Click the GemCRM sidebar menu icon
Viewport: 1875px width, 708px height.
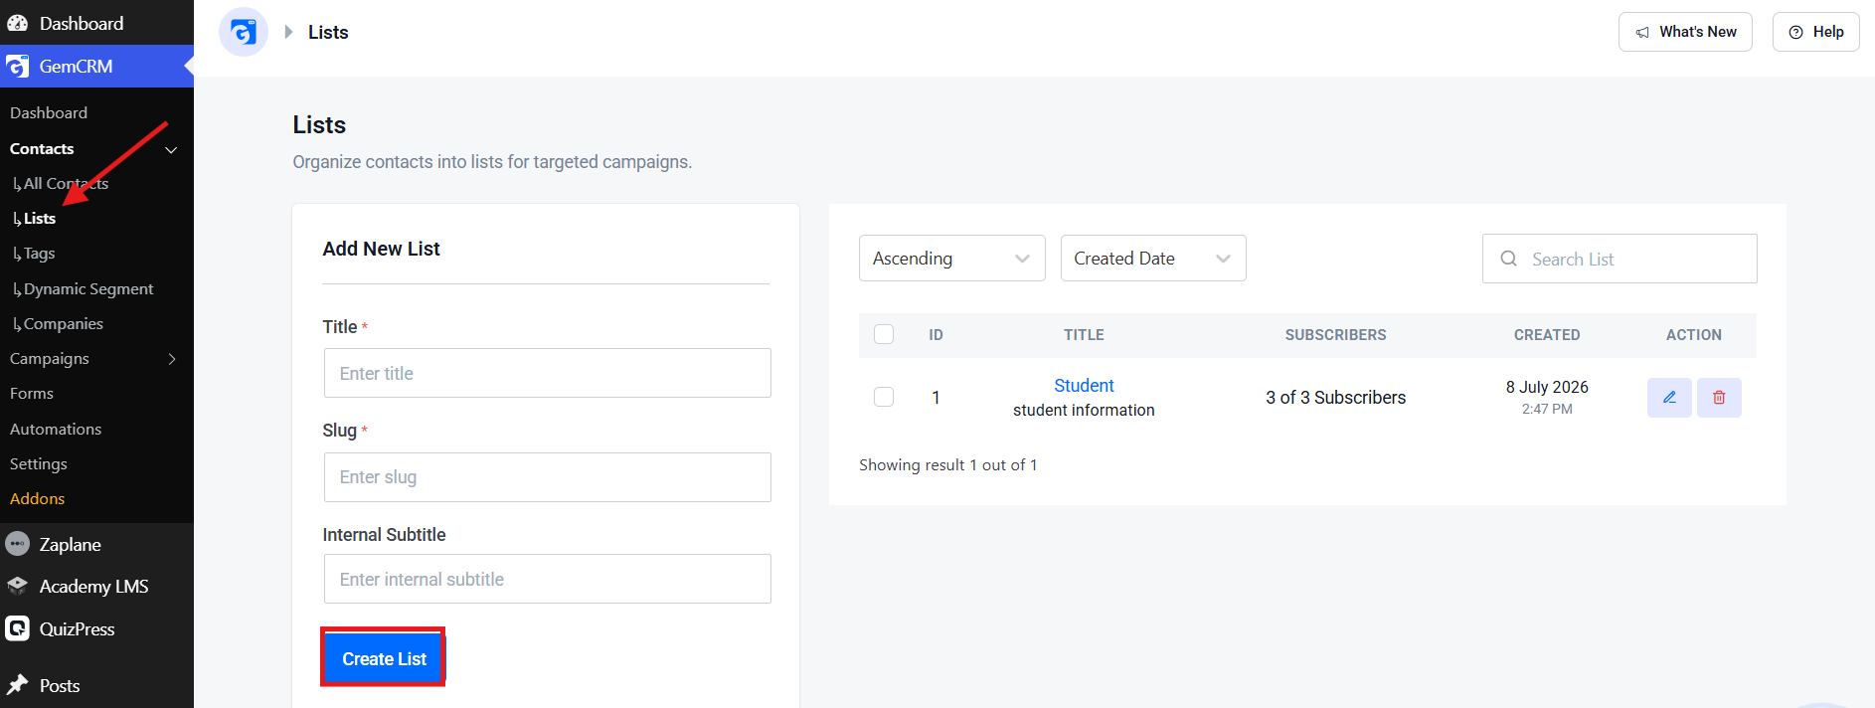tap(18, 67)
